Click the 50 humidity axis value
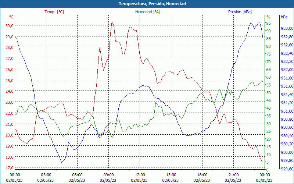The width and height of the screenshot is (294, 184). (269, 93)
